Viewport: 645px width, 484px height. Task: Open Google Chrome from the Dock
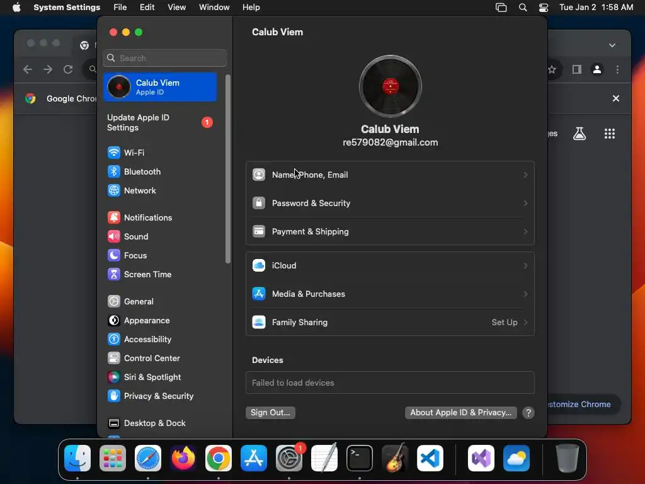tap(219, 458)
